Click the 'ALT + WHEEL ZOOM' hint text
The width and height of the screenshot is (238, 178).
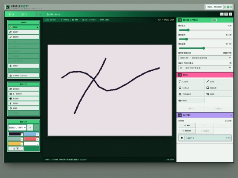(166, 20)
